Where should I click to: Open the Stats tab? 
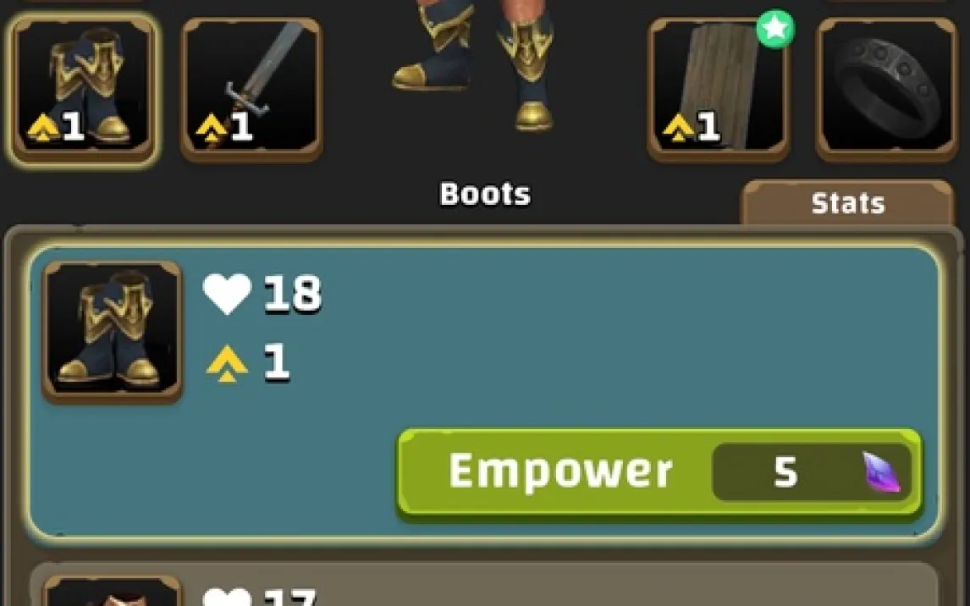847,203
